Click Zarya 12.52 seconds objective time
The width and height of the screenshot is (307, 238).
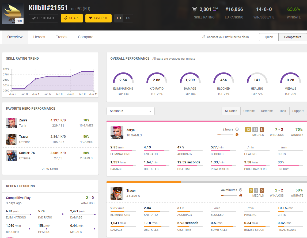pos(189,162)
